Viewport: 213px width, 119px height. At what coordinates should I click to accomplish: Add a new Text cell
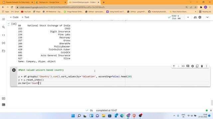[25, 17]
